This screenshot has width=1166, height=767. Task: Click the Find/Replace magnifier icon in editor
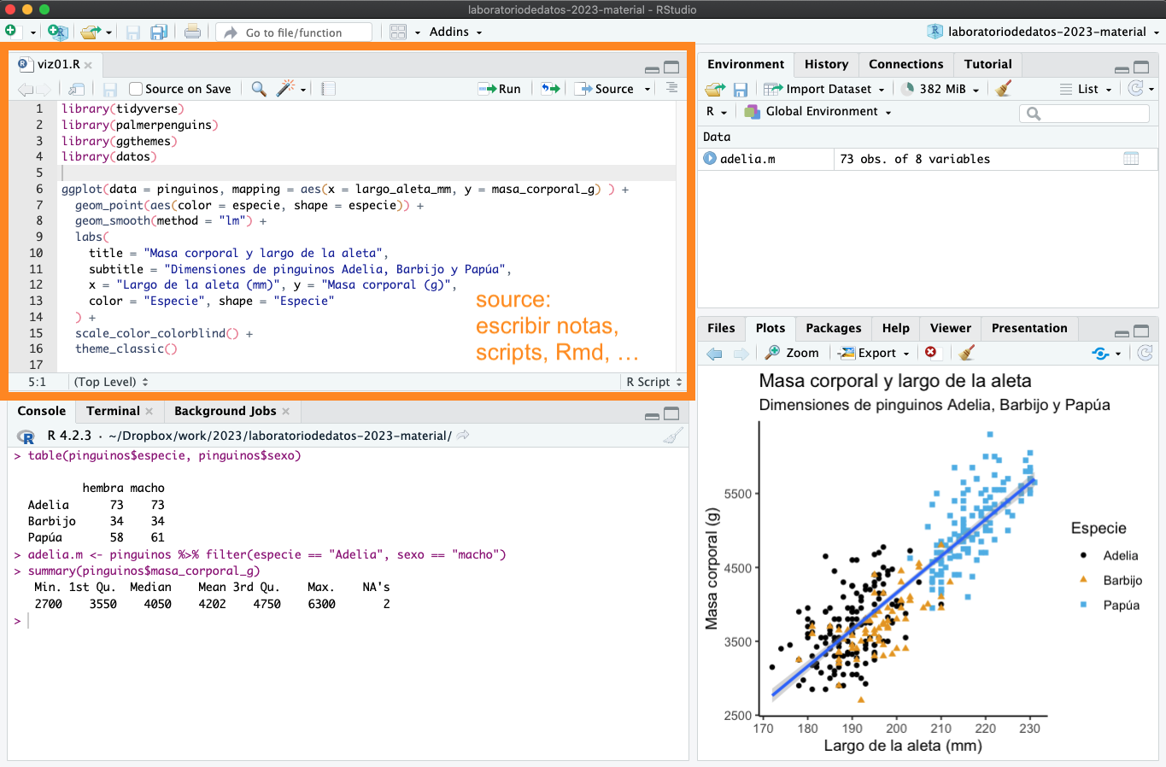(x=258, y=89)
